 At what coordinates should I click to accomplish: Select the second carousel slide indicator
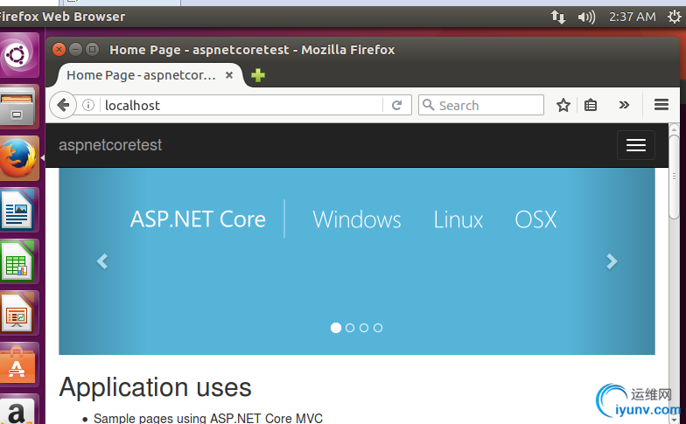tap(350, 328)
